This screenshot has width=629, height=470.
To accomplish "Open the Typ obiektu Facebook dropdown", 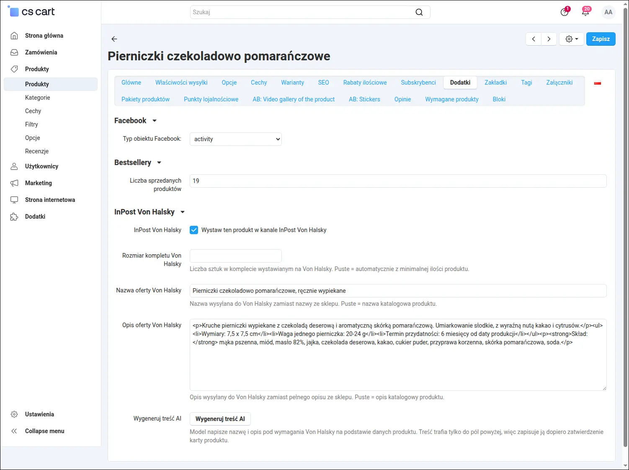I will (x=236, y=139).
